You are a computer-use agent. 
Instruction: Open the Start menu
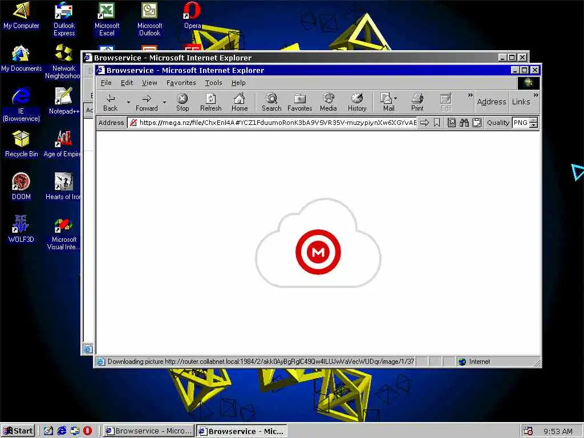click(18, 431)
